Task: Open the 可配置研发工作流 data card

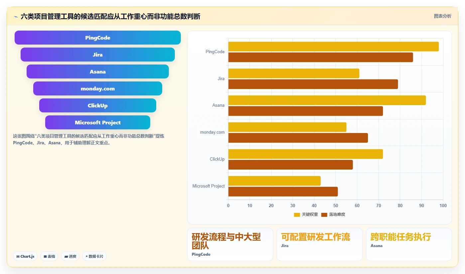Action: point(319,244)
